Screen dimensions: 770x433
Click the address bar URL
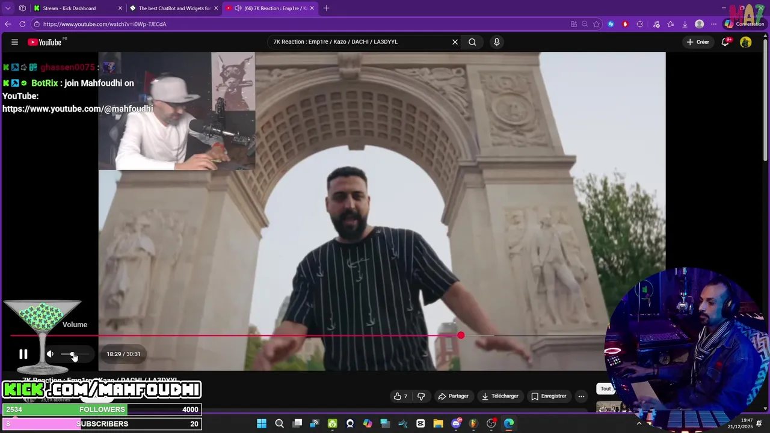pyautogui.click(x=105, y=24)
